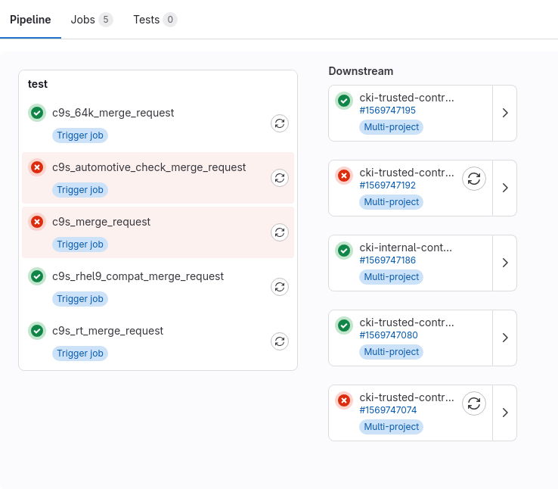Retry the c9s_rhel9_compat_merge_request job
The height and width of the screenshot is (489, 558).
click(x=280, y=287)
